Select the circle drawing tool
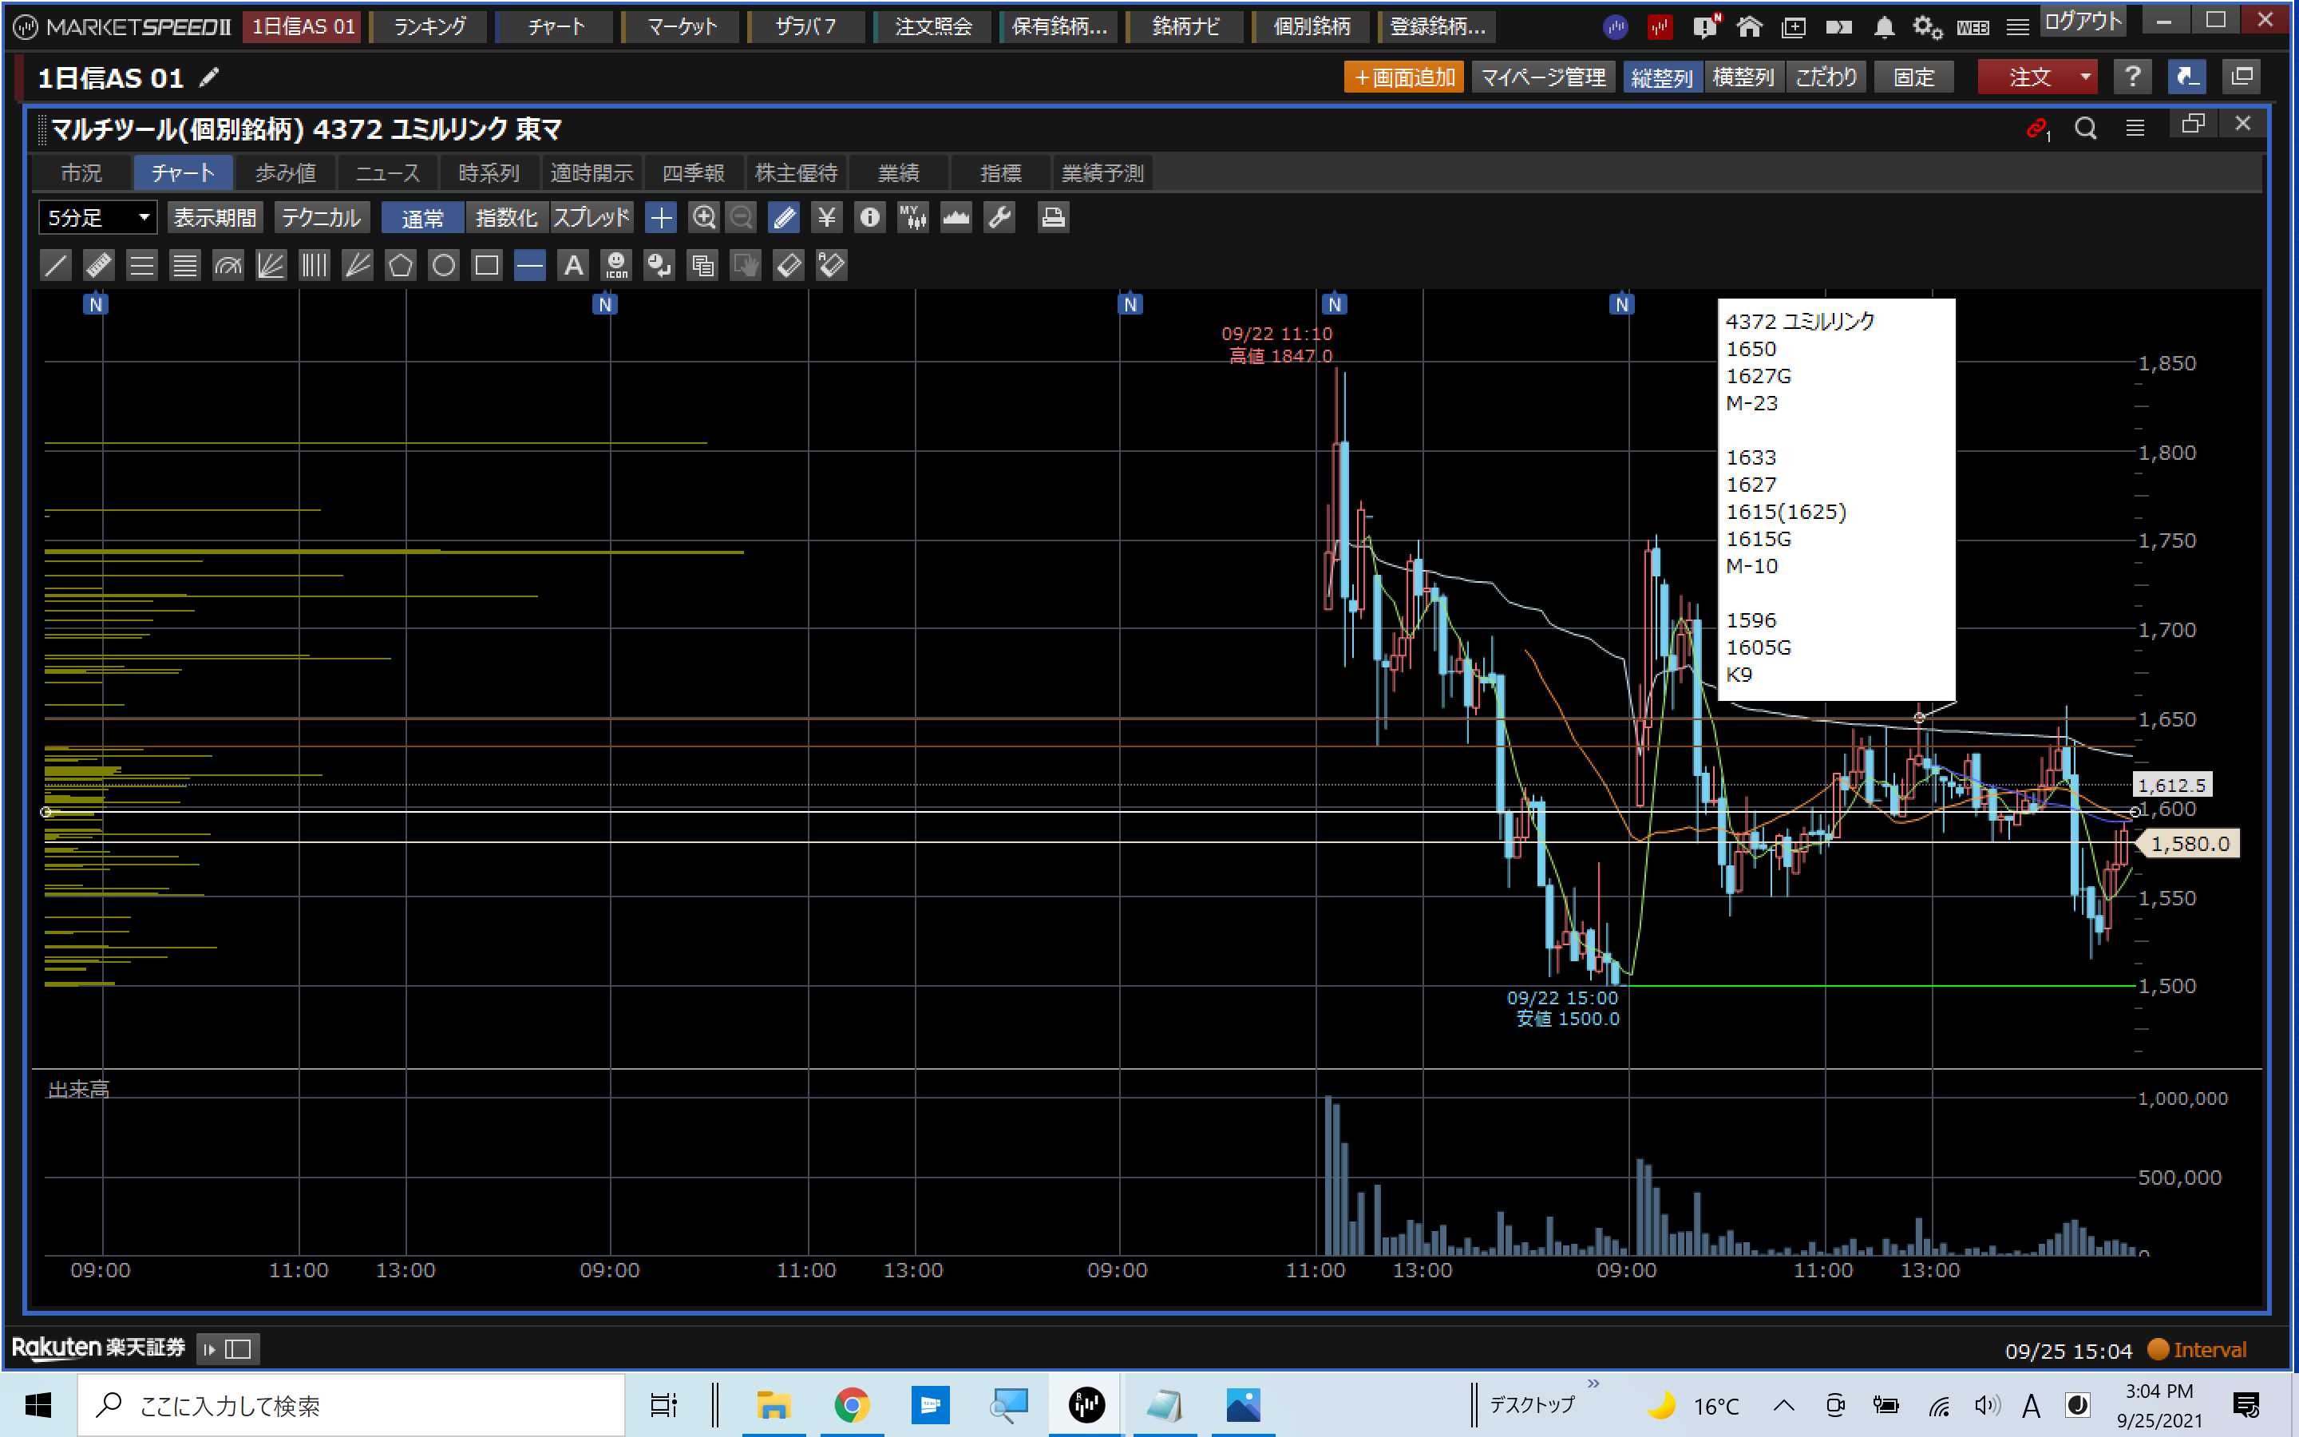2299x1437 pixels. pyautogui.click(x=444, y=265)
